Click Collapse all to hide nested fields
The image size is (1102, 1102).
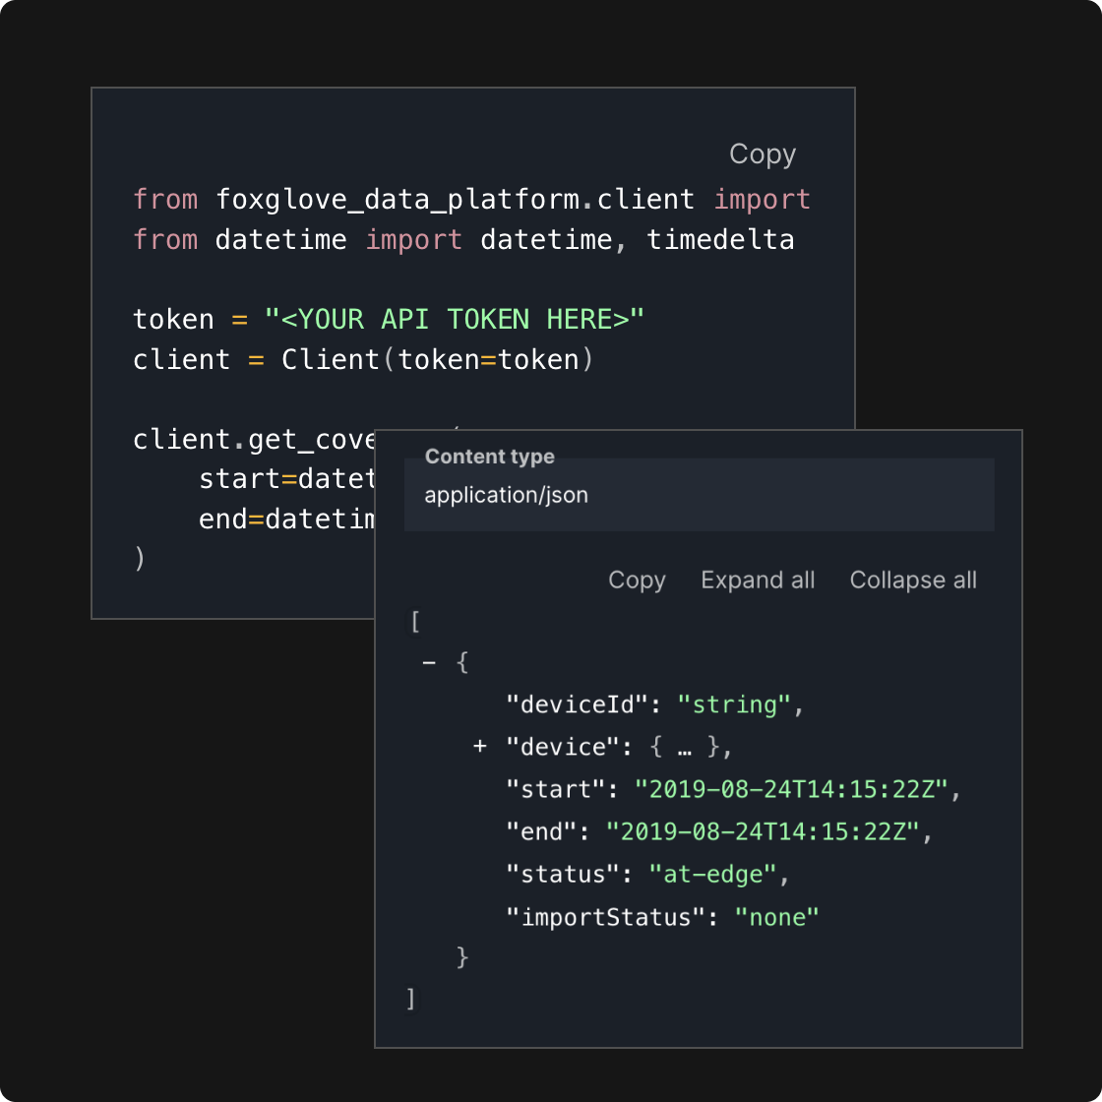pos(912,581)
